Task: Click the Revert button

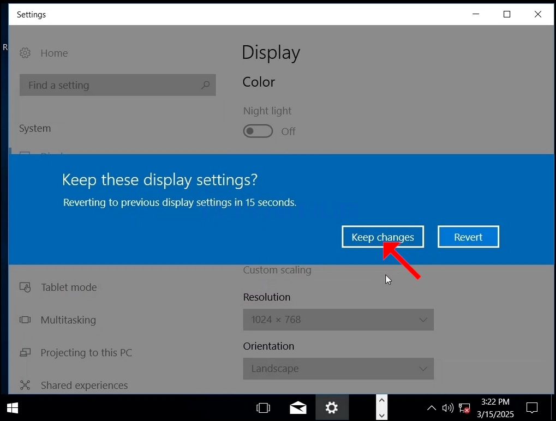Action: pos(468,237)
